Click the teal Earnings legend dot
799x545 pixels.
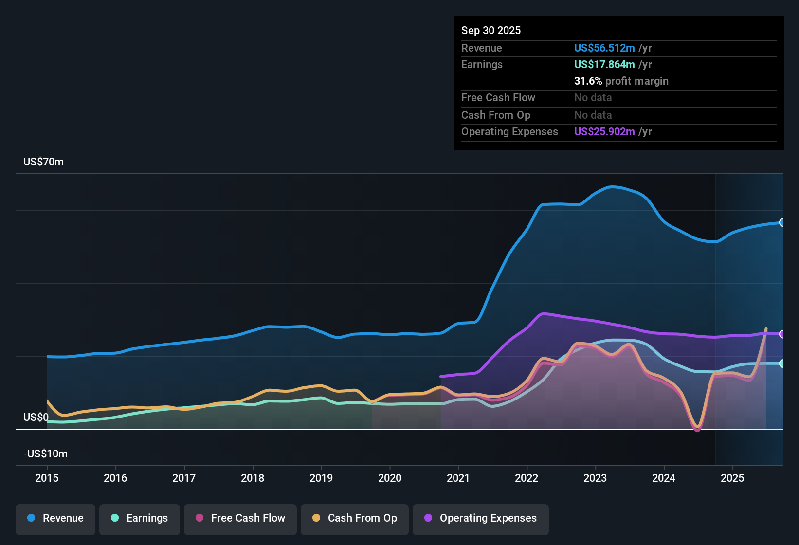click(115, 518)
